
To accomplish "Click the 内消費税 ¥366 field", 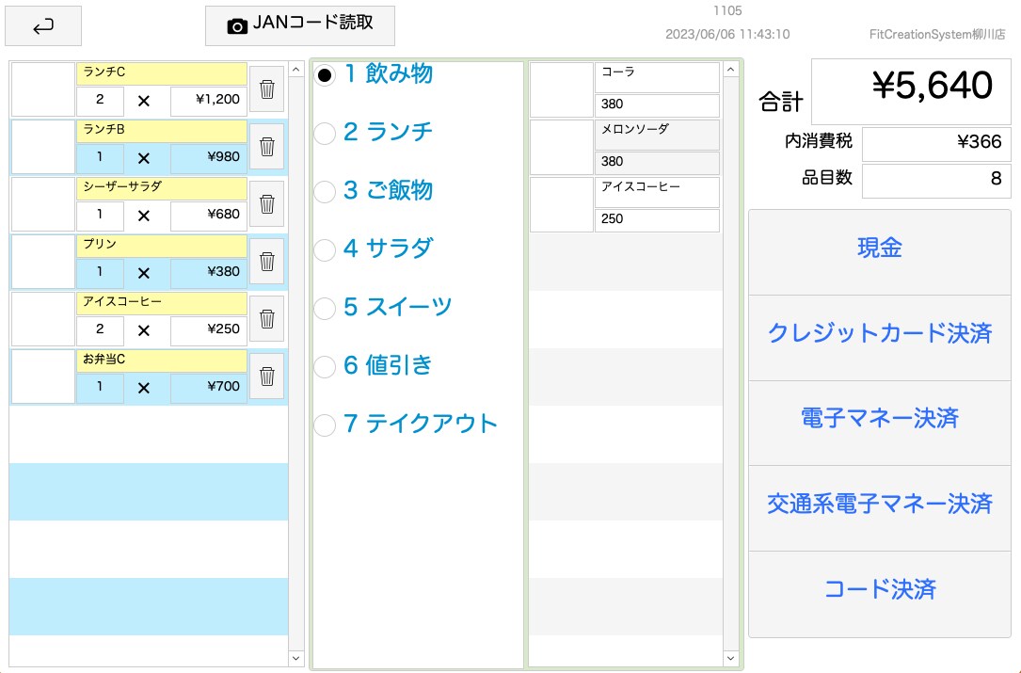I will [936, 145].
